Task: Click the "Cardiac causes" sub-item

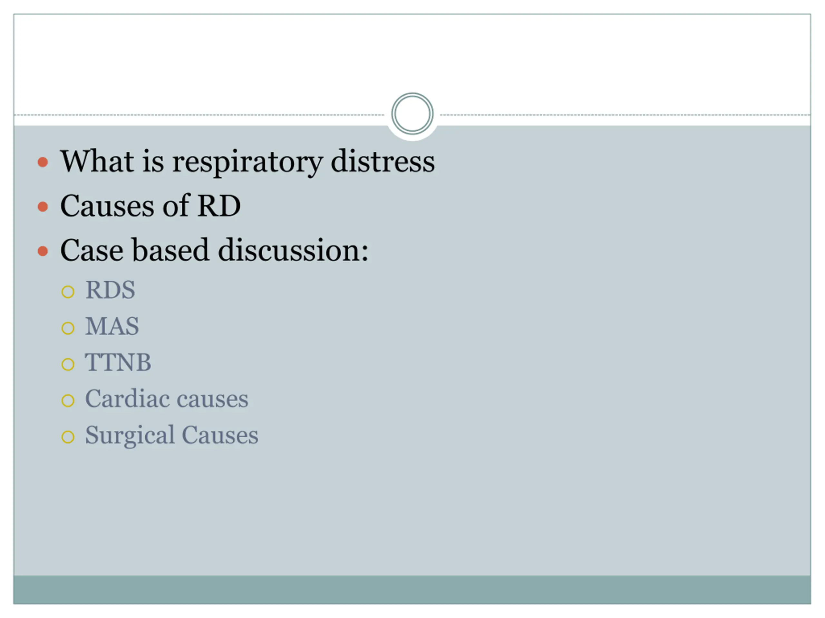Action: (x=166, y=399)
